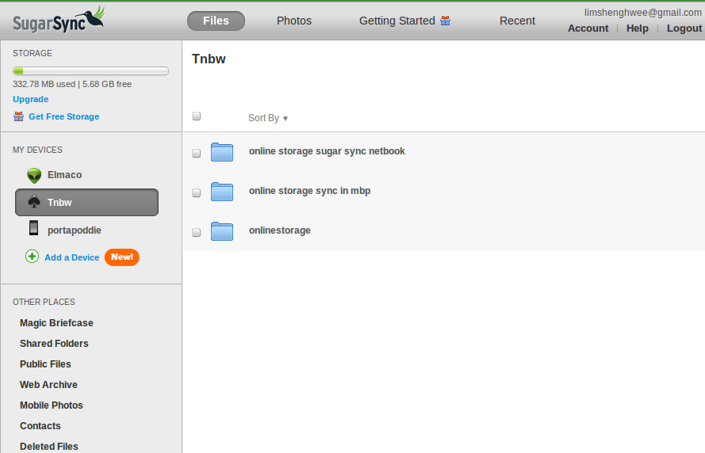This screenshot has height=453, width=705.
Task: Open Contacts in Other Places
Action: coord(40,427)
